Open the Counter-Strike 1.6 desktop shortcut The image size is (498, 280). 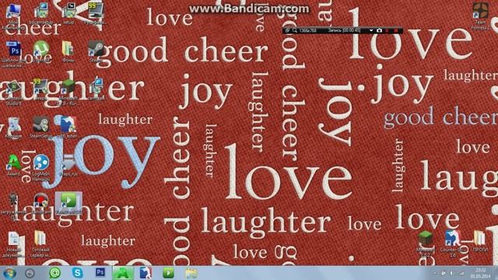coord(453,243)
